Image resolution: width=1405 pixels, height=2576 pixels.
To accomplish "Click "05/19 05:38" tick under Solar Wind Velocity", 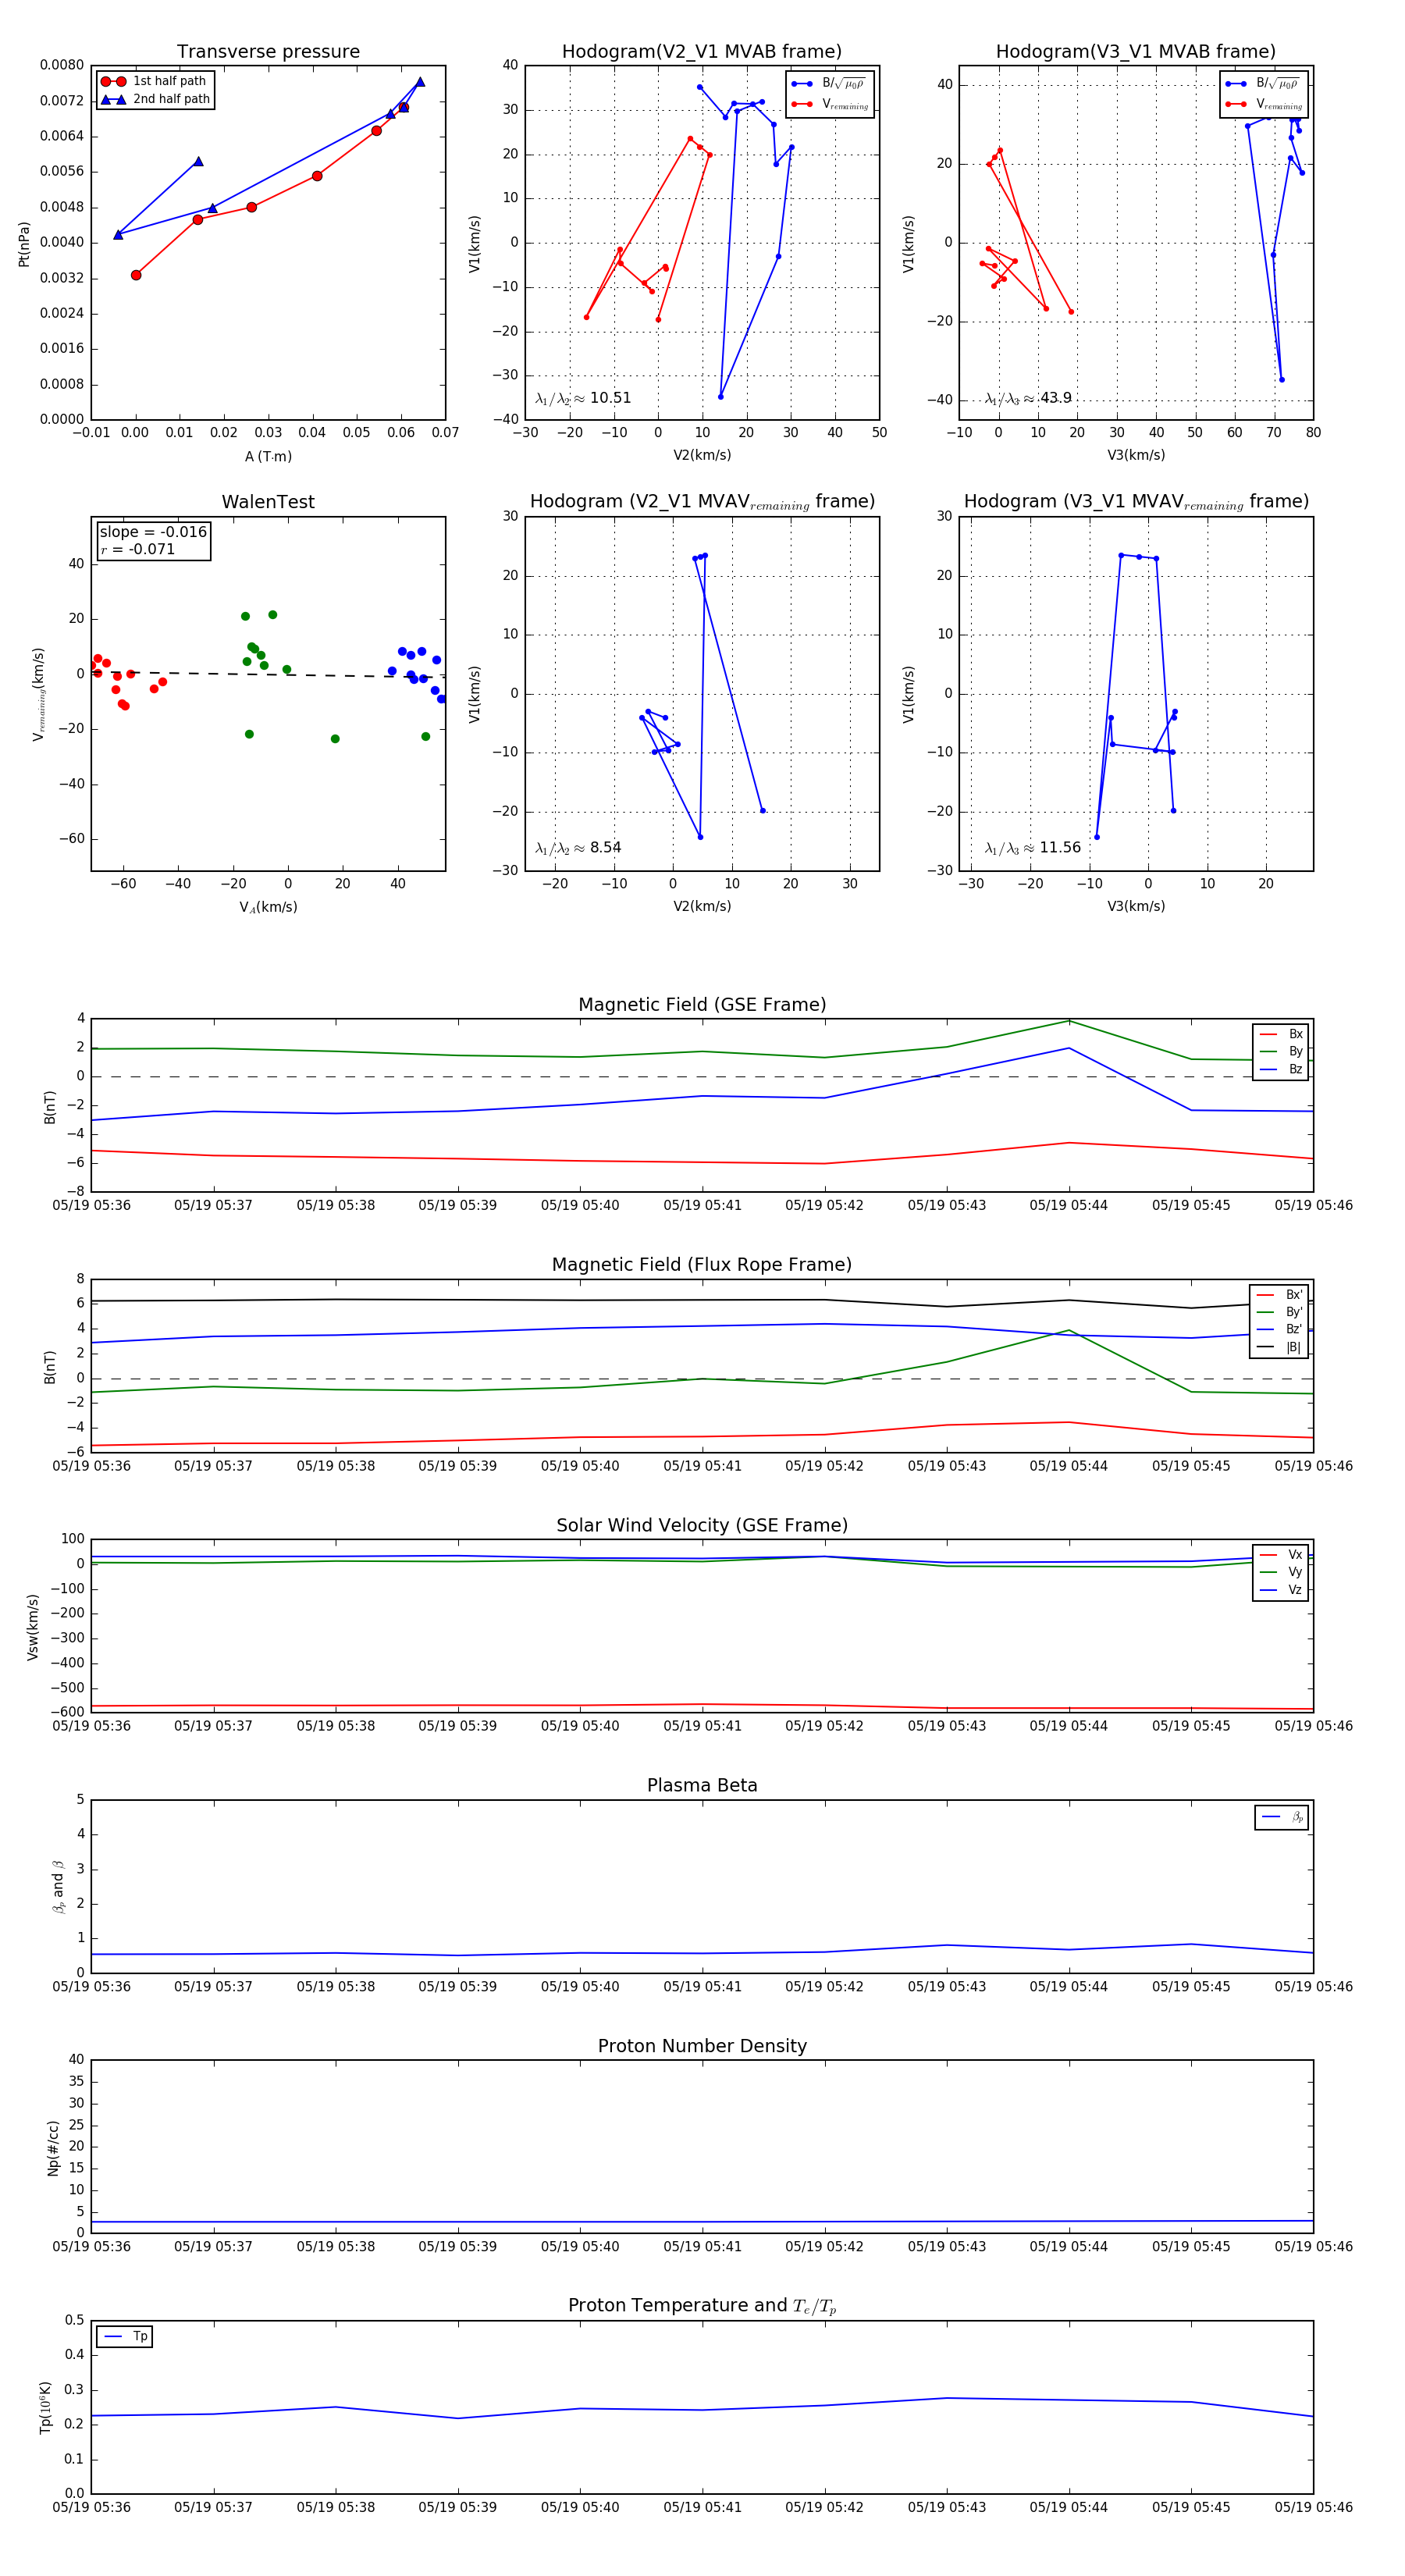I will pyautogui.click(x=335, y=1726).
